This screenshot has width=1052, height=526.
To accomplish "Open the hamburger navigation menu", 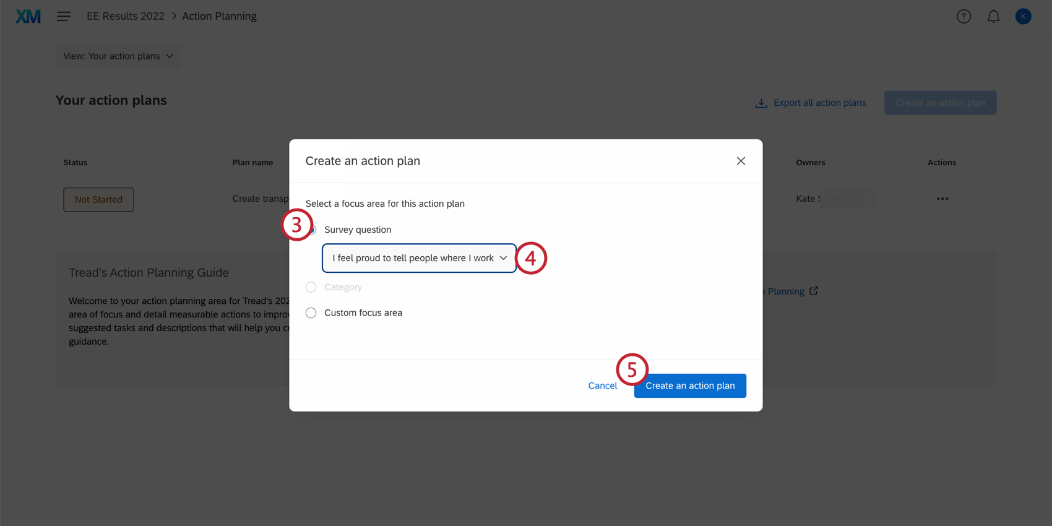I will click(x=63, y=16).
